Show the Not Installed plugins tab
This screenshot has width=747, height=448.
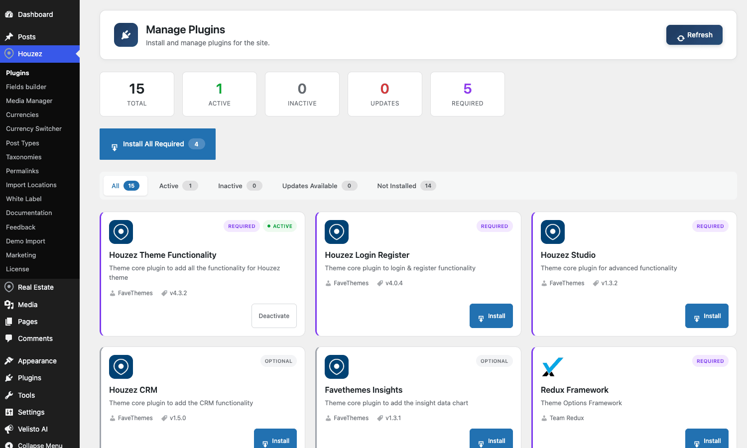click(x=406, y=186)
